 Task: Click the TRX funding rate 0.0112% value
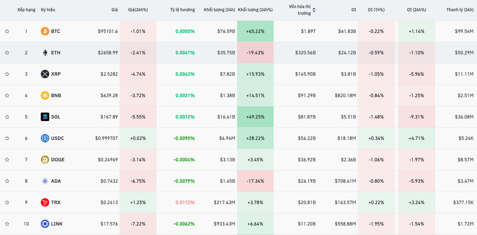185,202
